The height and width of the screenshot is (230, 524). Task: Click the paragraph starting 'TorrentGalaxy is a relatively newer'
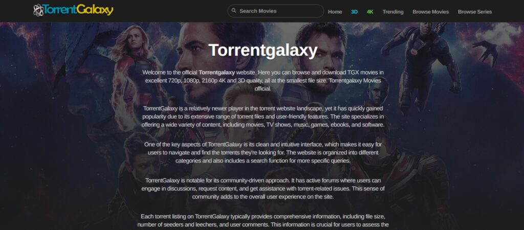[x=263, y=117]
